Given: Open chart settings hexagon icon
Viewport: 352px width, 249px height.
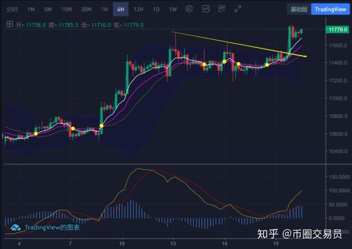Looking at the screenshot, I should pyautogui.click(x=189, y=9).
